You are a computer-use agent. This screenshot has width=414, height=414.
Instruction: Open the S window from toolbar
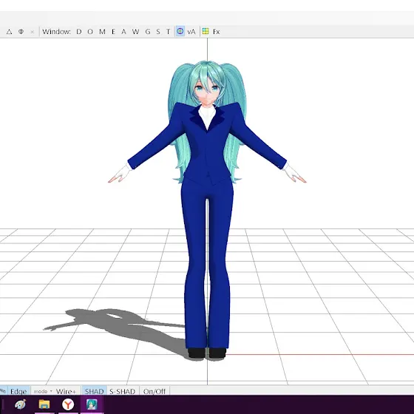tap(158, 32)
